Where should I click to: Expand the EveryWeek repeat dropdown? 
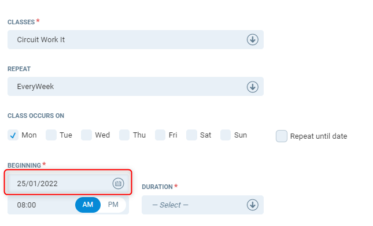click(135, 87)
